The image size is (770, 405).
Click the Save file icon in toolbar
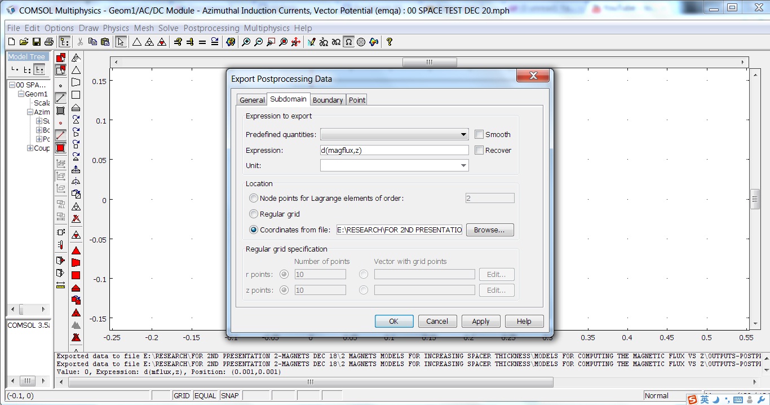(36, 42)
